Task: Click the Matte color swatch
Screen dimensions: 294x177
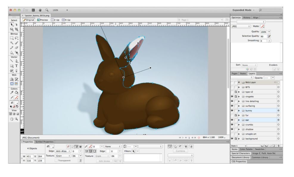Action: click(262, 26)
